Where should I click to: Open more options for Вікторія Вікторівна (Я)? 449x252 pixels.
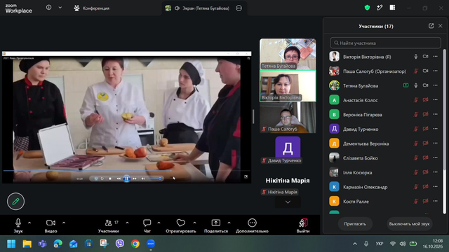(435, 57)
